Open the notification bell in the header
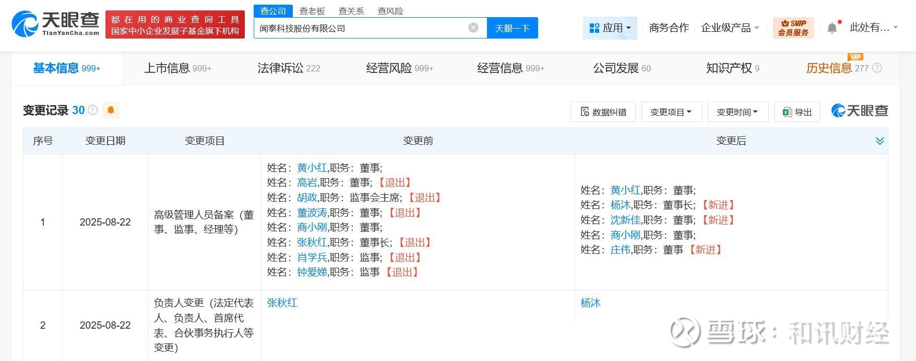The height and width of the screenshot is (361, 916). [832, 28]
